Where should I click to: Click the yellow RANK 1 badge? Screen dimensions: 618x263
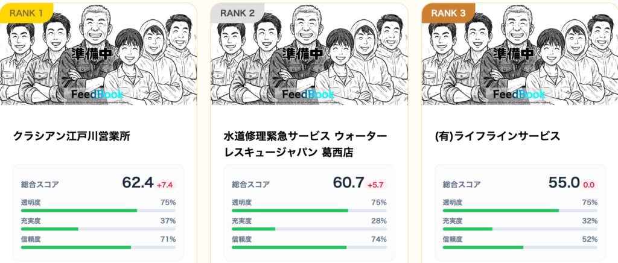click(27, 12)
